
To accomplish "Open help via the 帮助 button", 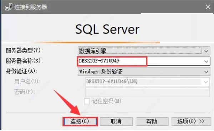I will (x=152, y=121).
